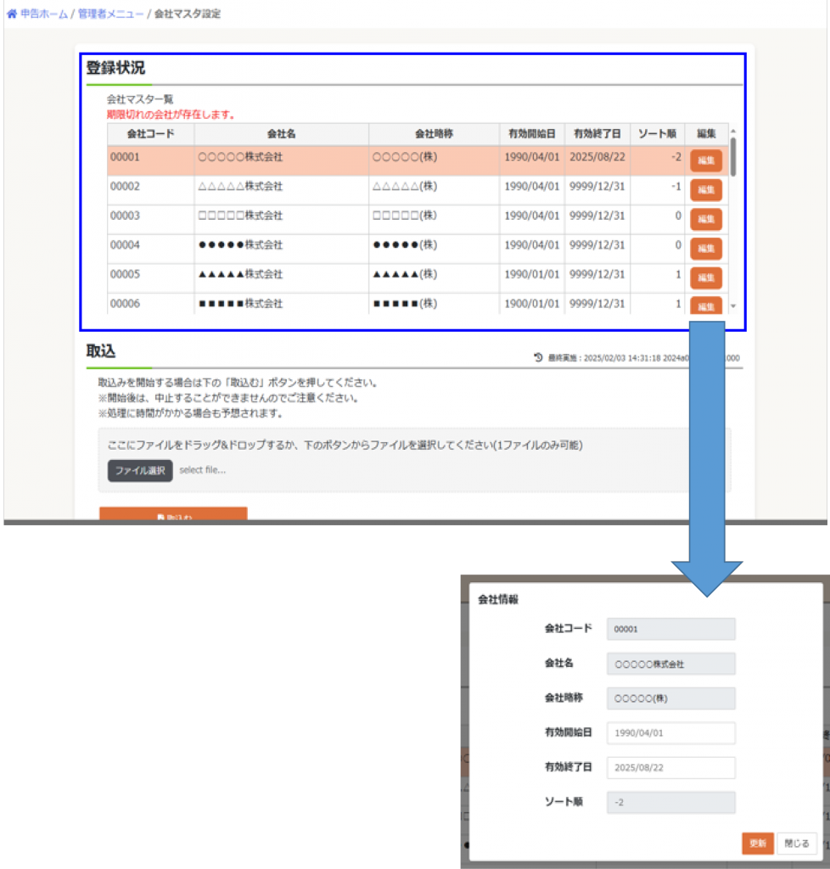Image resolution: width=830 pixels, height=869 pixels.
Task: Click the ソート順 field in the dialog
Action: click(x=671, y=802)
